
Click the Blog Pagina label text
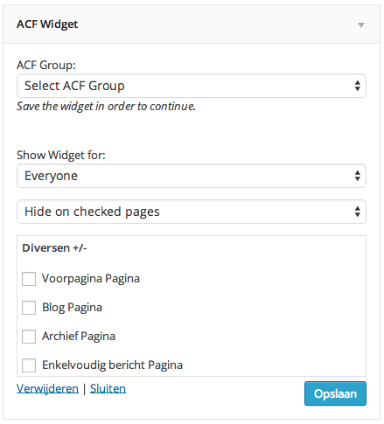point(73,308)
